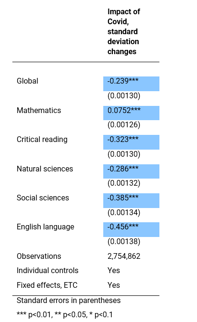Click the Mathematics row label
This screenshot has width=197, height=322.
[39, 110]
